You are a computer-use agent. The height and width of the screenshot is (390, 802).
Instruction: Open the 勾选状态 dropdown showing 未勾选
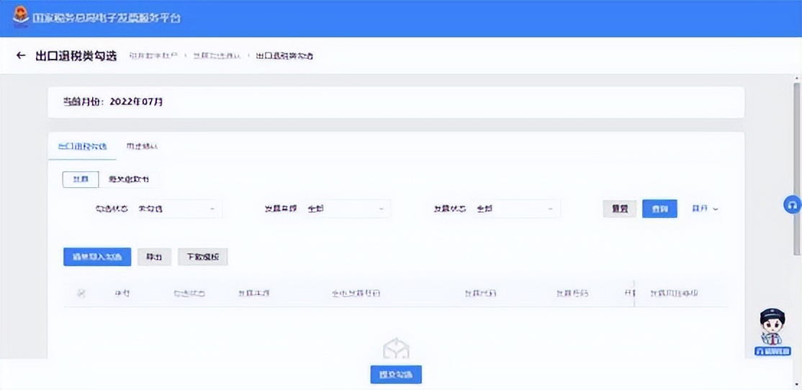click(x=179, y=209)
